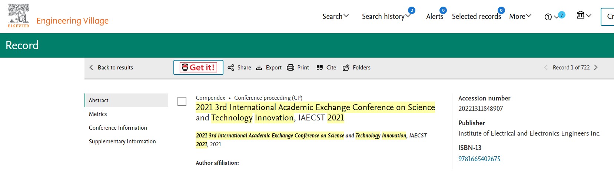Tick the record selection checkbox

click(182, 101)
